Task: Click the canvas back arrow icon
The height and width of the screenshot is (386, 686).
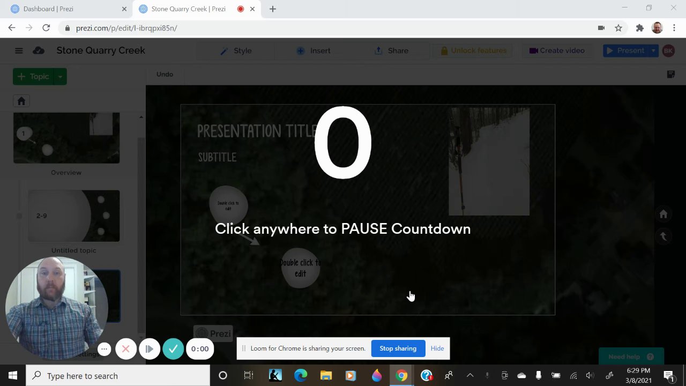Action: point(663,236)
